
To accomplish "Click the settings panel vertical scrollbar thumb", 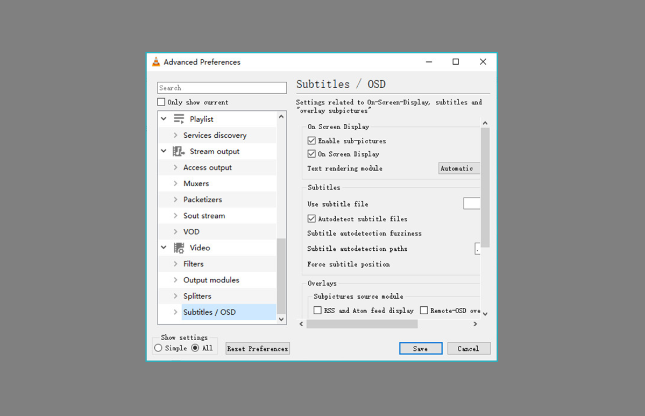I will pos(485,187).
